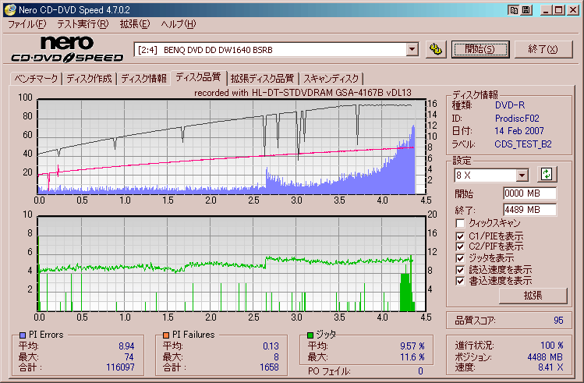Uncheck C2/PIFを表示 checkbox
Screen dimensions: 584x383
click(460, 246)
